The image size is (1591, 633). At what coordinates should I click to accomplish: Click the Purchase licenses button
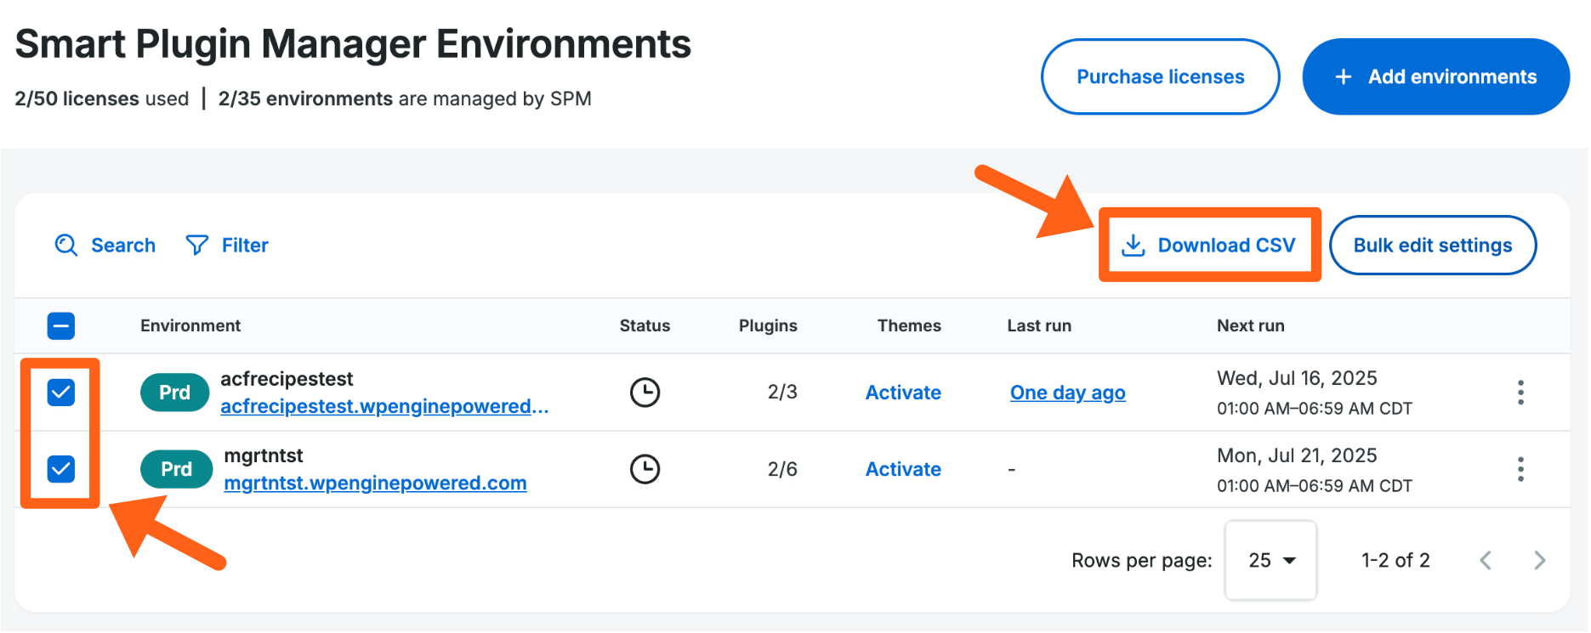click(x=1160, y=77)
